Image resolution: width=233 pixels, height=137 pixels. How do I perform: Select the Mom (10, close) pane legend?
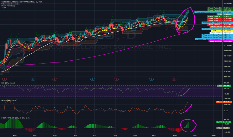9,100
